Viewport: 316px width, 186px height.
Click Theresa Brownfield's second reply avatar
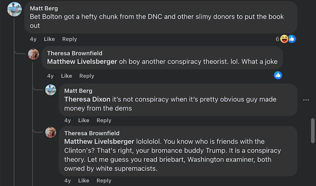[51, 132]
